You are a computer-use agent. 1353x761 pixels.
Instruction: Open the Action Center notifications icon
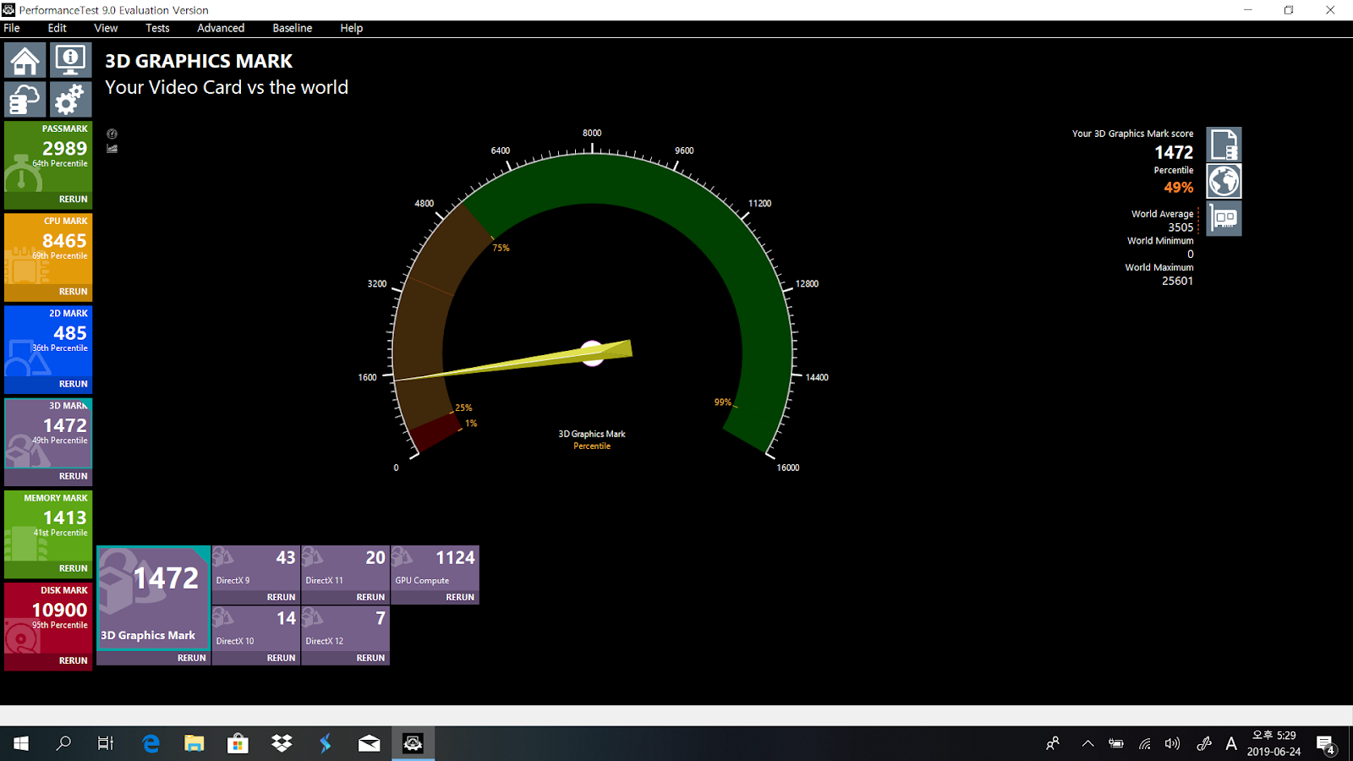(1326, 744)
